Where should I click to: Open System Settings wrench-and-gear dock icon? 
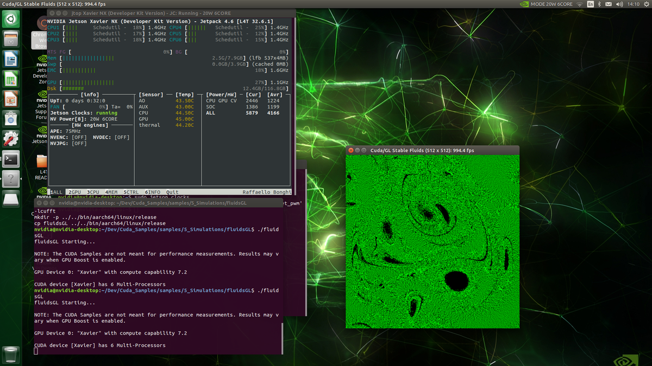(12, 139)
